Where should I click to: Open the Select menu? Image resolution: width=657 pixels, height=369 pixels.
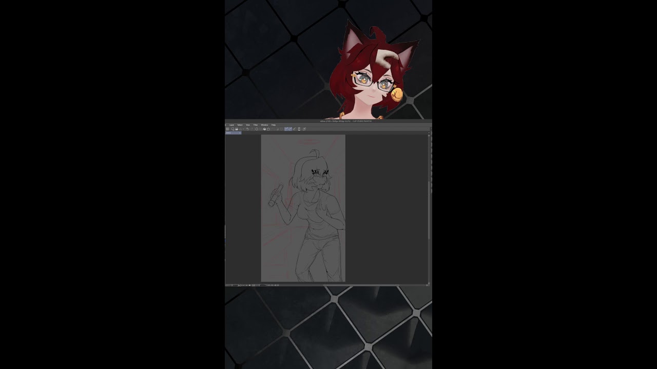coord(240,125)
